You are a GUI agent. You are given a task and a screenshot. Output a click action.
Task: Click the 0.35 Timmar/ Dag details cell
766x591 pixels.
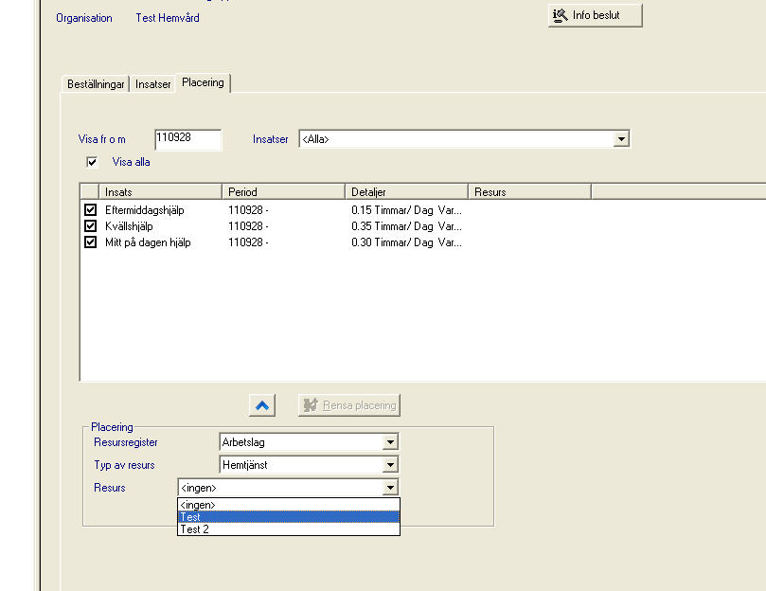[x=406, y=226]
